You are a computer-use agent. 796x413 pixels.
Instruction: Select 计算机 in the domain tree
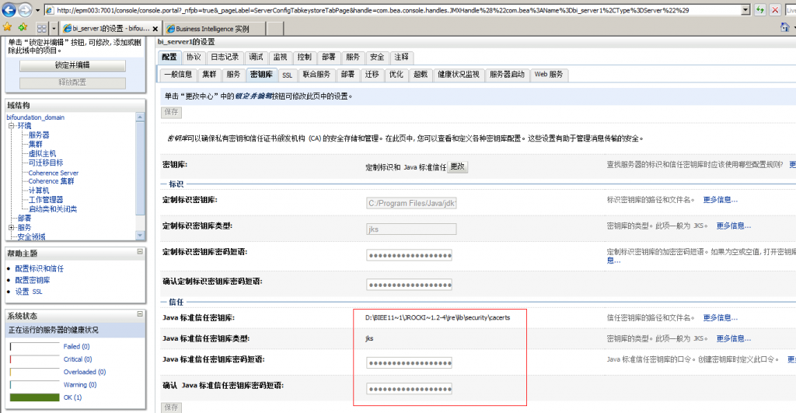(x=39, y=191)
